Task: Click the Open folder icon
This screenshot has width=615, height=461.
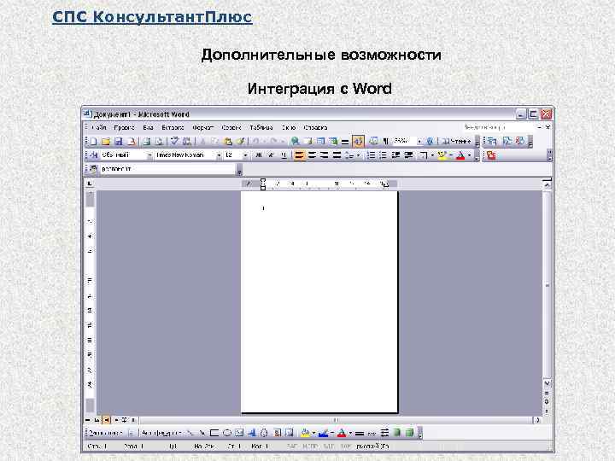Action: 106,142
